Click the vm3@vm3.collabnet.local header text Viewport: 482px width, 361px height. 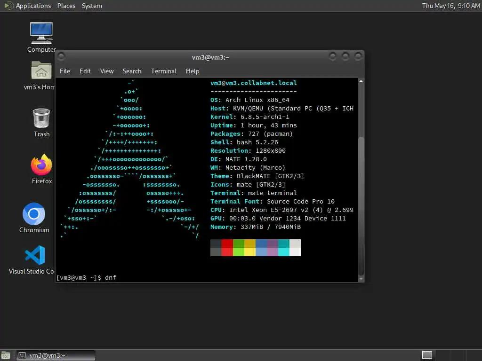(x=254, y=83)
